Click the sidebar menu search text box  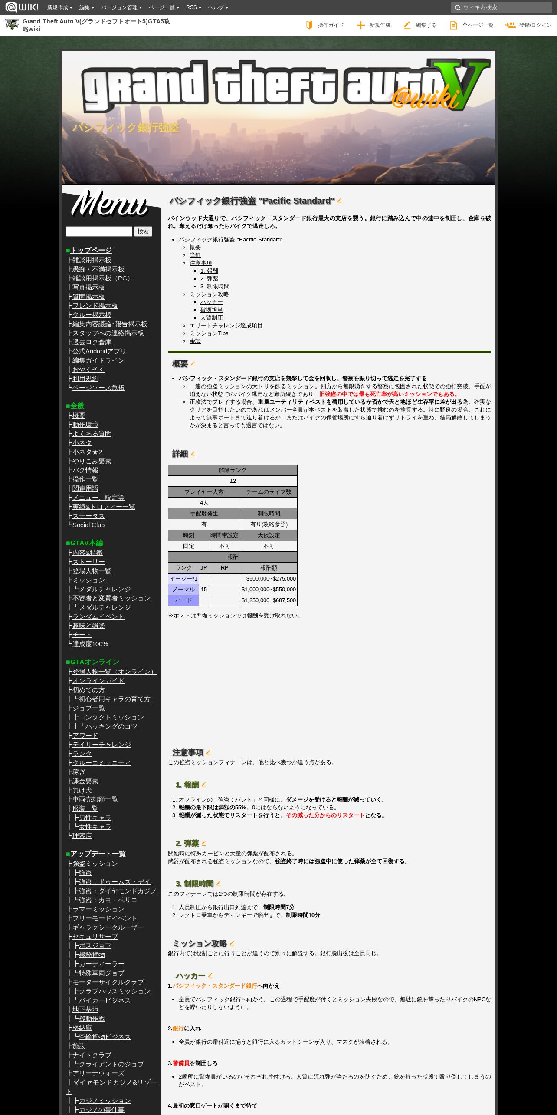[99, 231]
